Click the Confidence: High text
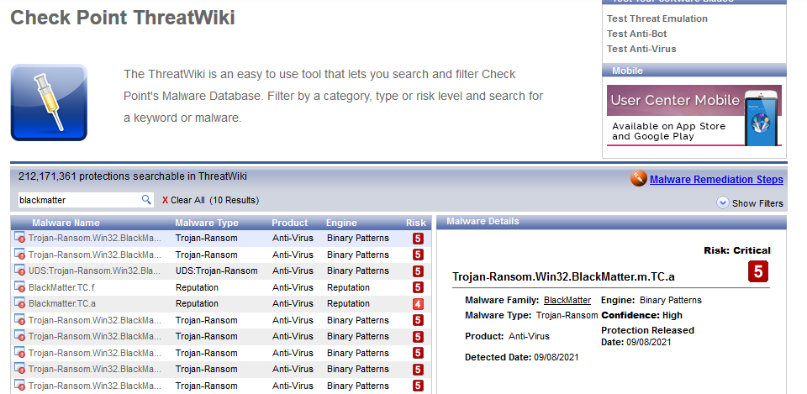 click(x=641, y=315)
